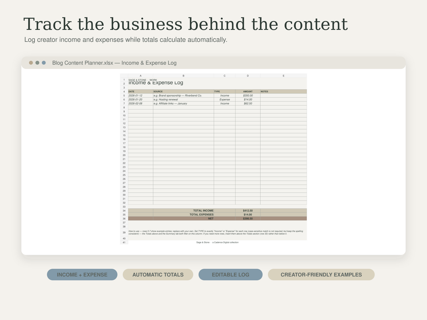Select the Income type cell in row 7
427x320 pixels.
(225, 104)
